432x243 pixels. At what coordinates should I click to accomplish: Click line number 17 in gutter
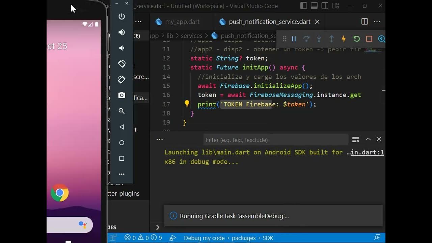(166, 104)
